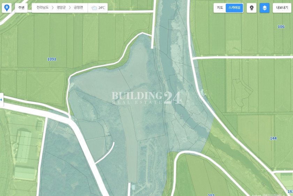Click the first breadcrumb chevron arrow
This screenshot has width=293, height=196.
[x=53, y=8]
